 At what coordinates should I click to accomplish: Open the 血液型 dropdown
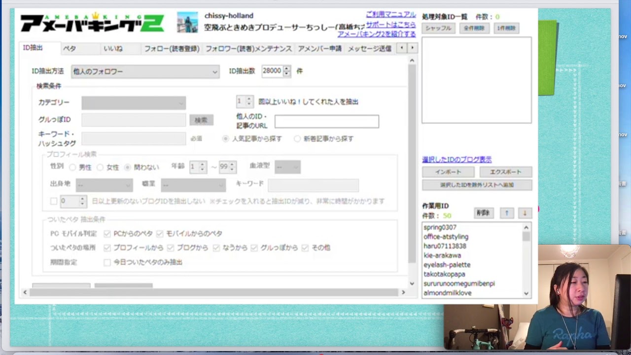point(287,167)
